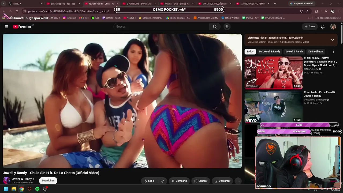Open more actions ellipsis under the video

pos(238,181)
